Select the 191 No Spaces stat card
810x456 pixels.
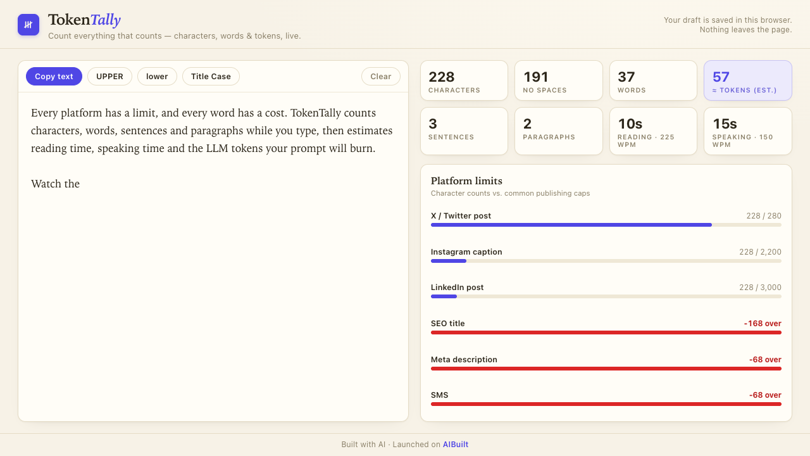pos(559,80)
